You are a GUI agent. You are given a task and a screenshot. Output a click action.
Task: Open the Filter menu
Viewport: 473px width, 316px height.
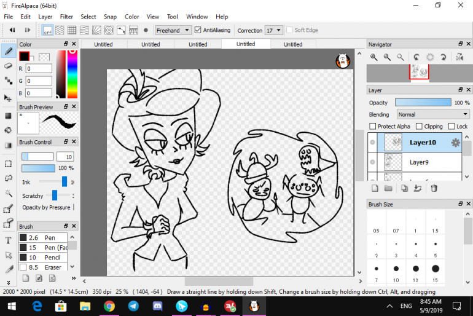66,17
